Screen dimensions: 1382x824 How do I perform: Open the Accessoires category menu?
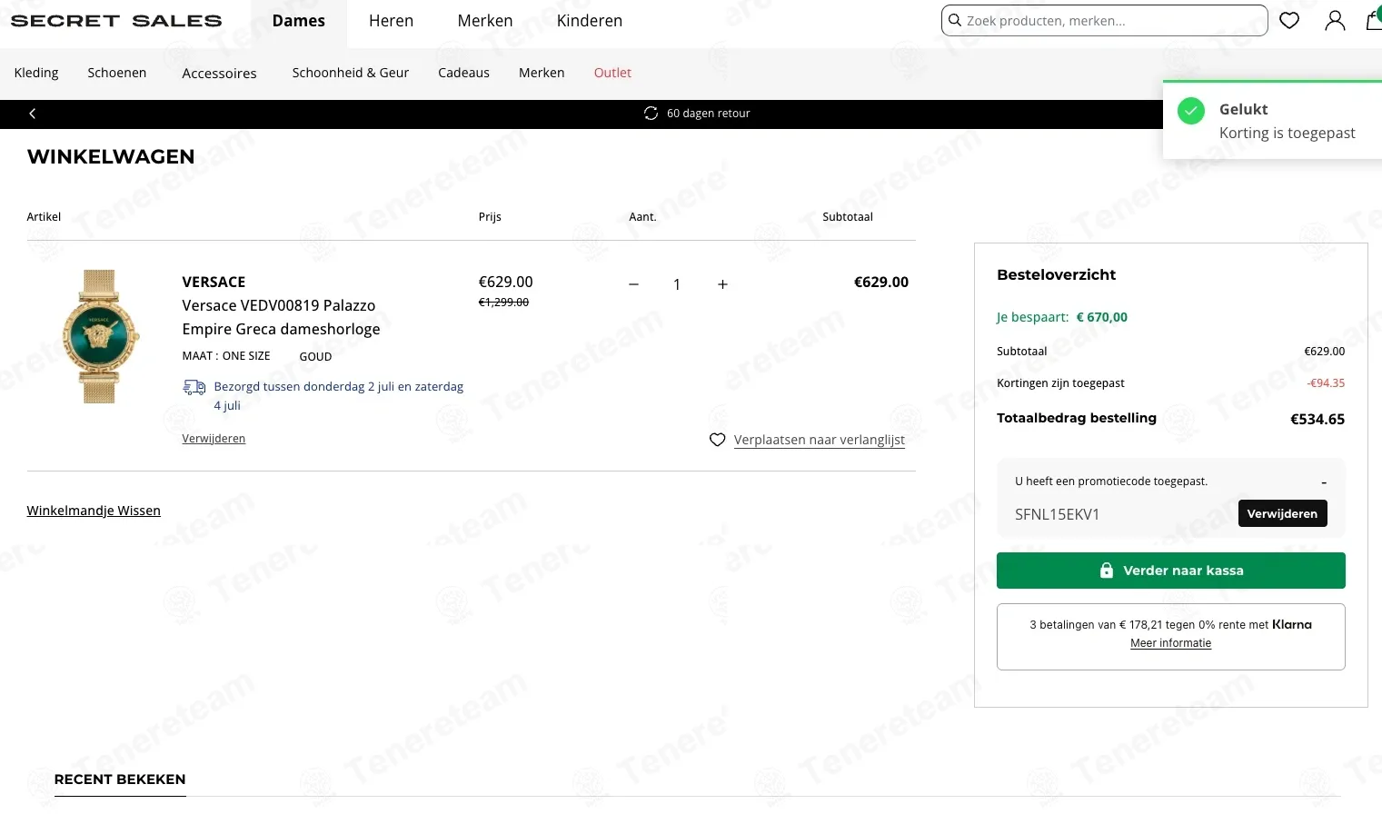pyautogui.click(x=219, y=74)
